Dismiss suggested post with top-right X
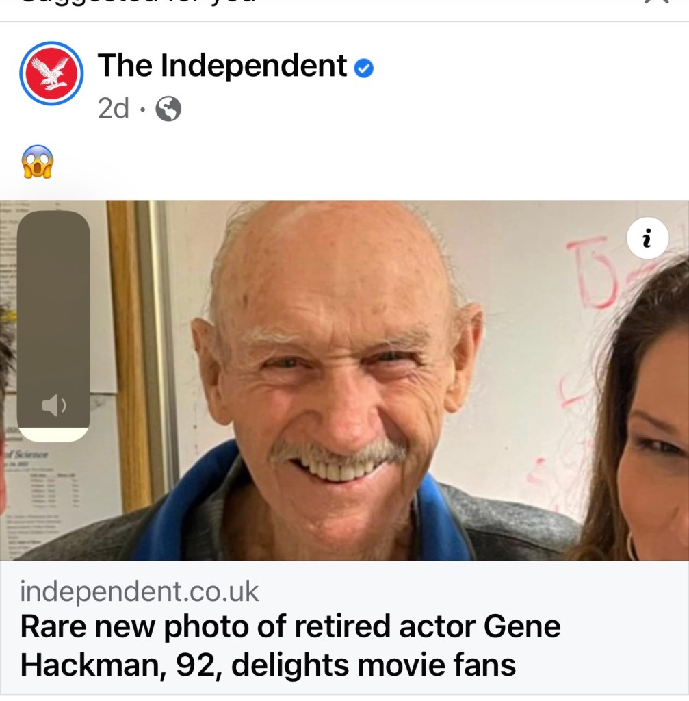Image resolution: width=689 pixels, height=701 pixels. pos(655,3)
